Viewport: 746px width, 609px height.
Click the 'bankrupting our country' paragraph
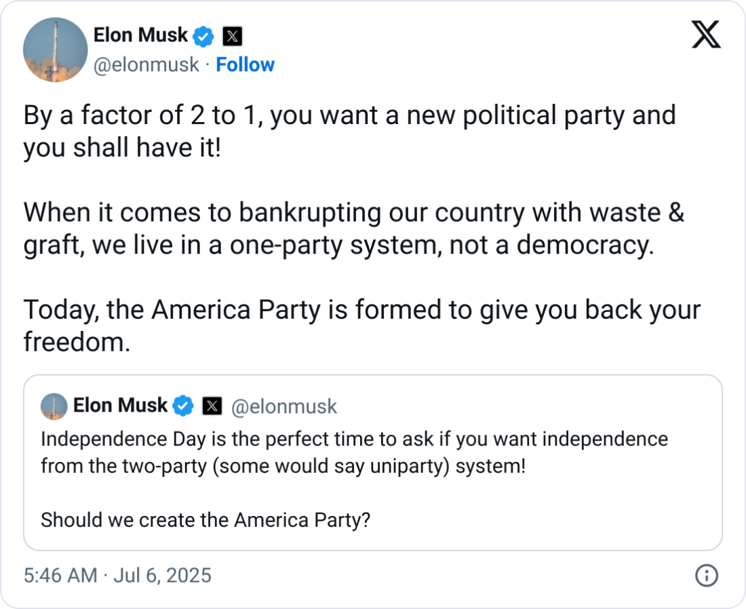click(353, 228)
